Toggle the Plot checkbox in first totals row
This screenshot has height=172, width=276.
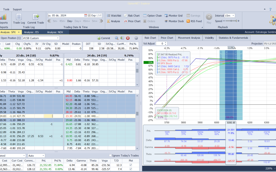[131, 165]
